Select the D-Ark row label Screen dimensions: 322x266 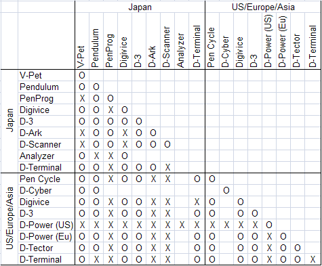tap(31, 133)
